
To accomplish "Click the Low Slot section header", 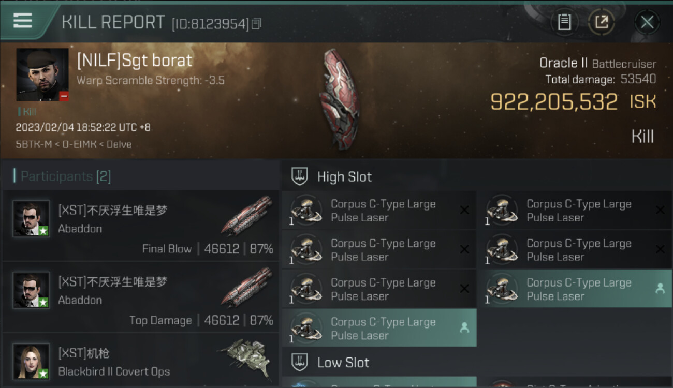I will pyautogui.click(x=343, y=363).
